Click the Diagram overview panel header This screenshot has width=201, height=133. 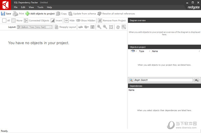pyautogui.click(x=164, y=20)
